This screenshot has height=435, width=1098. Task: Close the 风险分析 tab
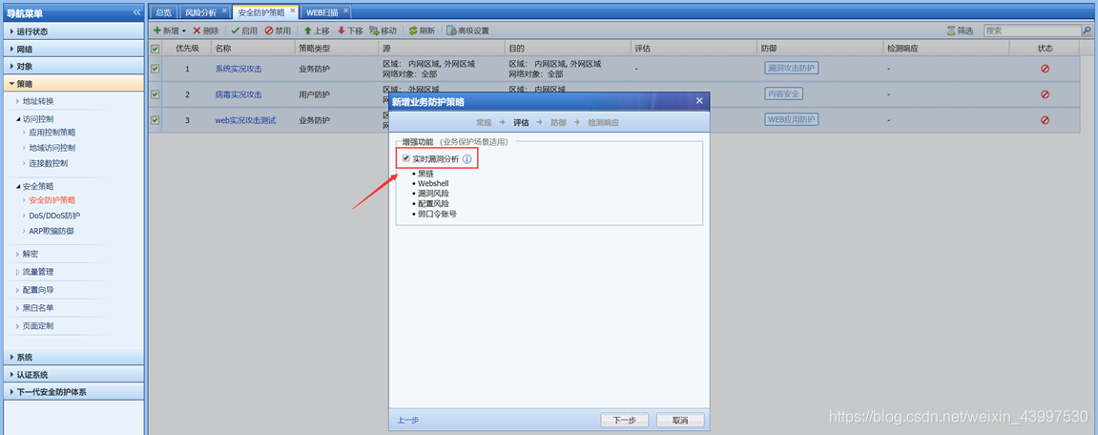(x=224, y=11)
